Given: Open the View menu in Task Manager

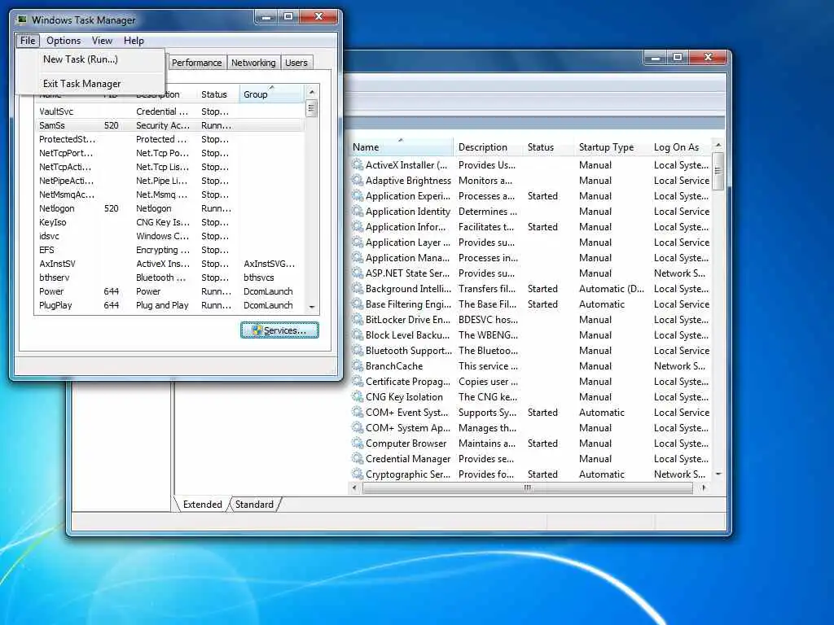Looking at the screenshot, I should [x=102, y=41].
